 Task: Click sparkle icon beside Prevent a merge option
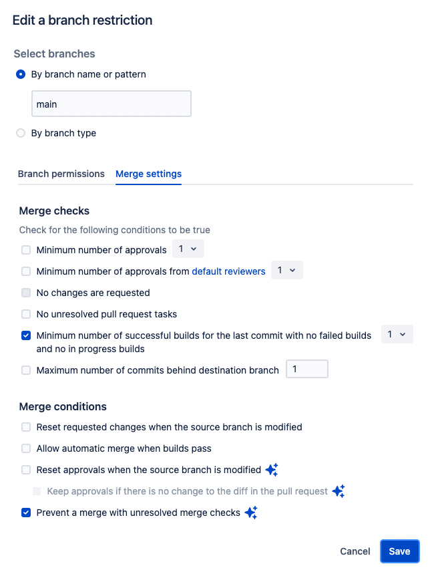click(250, 513)
